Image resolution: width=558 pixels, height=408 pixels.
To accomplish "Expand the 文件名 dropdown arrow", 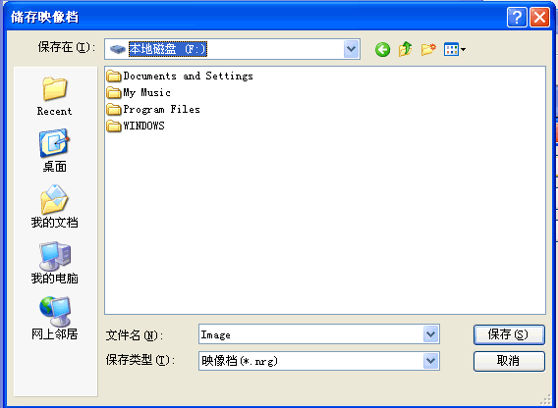I will 431,334.
